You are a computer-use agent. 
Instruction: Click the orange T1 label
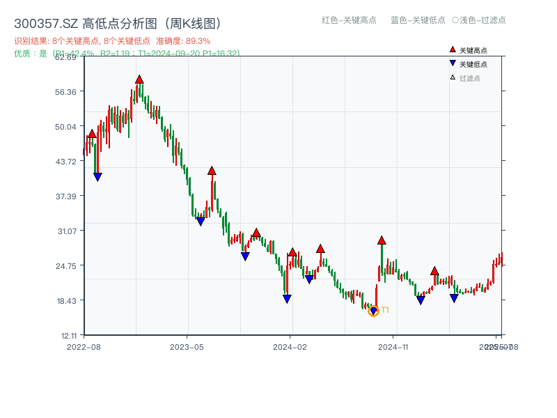pos(385,310)
